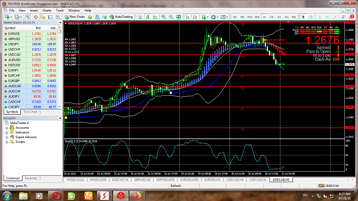Click the red alert notification icon

click(352, 17)
